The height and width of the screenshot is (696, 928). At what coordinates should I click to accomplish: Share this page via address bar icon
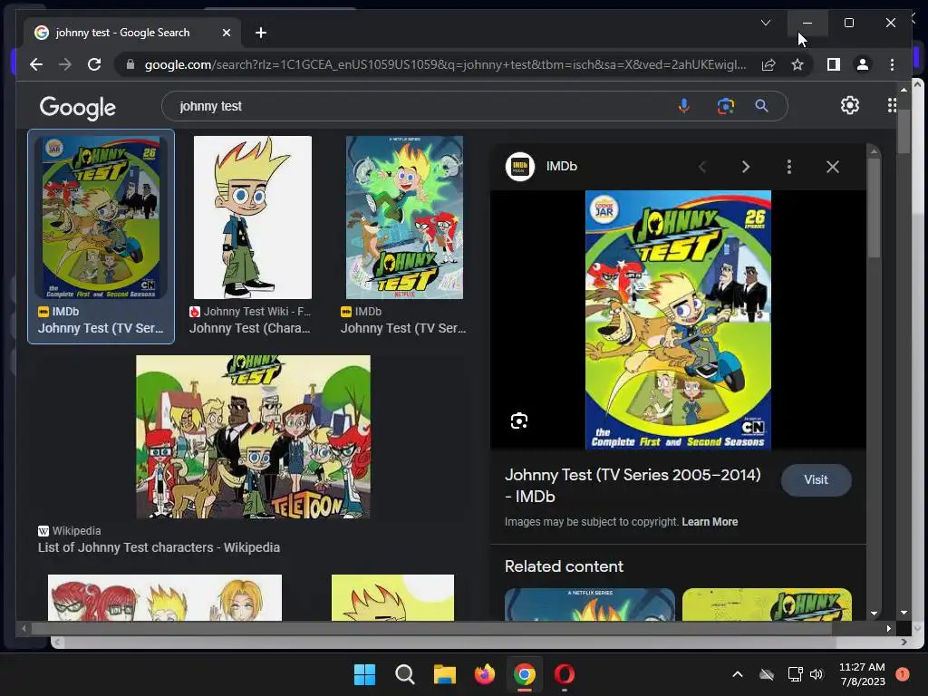(768, 64)
